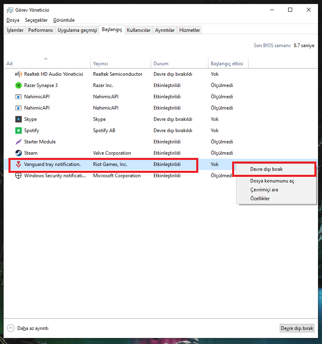322x344 pixels.
Task: Sort by the Ad column header
Action: click(47, 63)
